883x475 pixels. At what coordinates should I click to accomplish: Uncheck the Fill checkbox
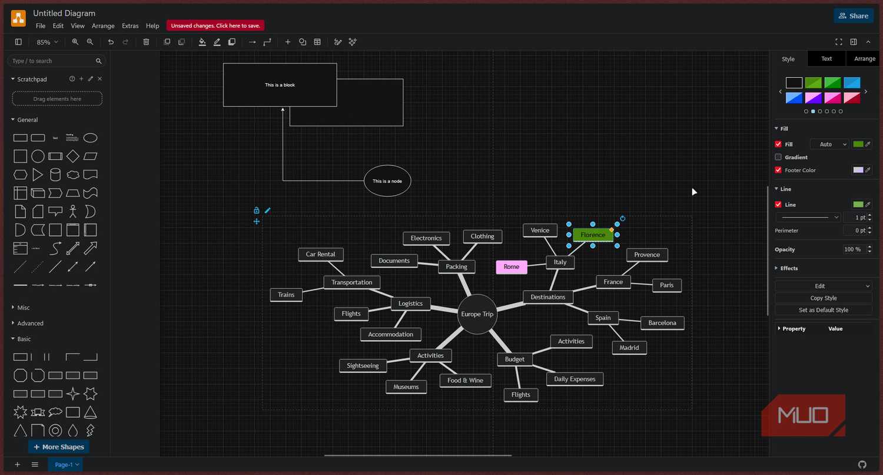[x=778, y=144]
